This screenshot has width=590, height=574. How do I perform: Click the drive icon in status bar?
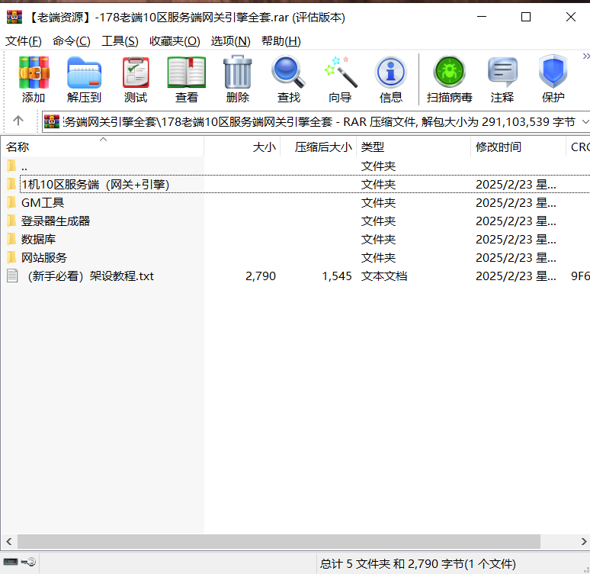pos(10,562)
